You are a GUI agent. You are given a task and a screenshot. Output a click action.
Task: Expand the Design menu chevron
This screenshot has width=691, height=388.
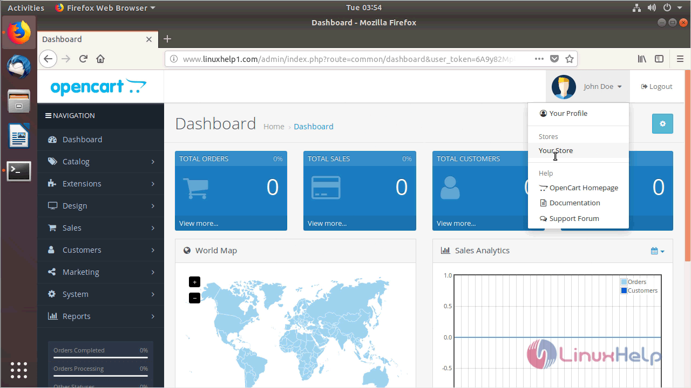tap(153, 206)
